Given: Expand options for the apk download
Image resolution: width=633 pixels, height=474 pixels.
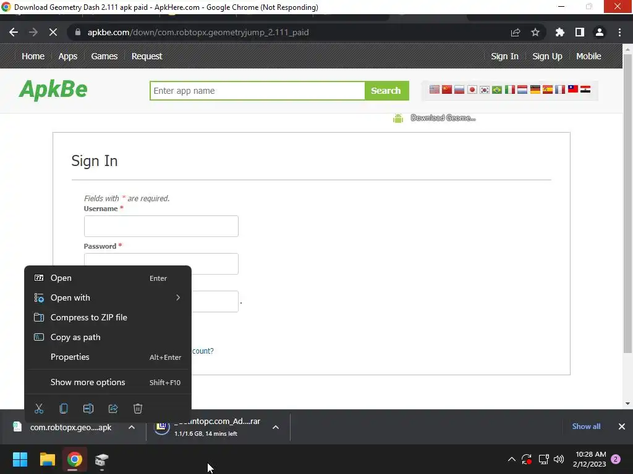Looking at the screenshot, I should [132, 427].
